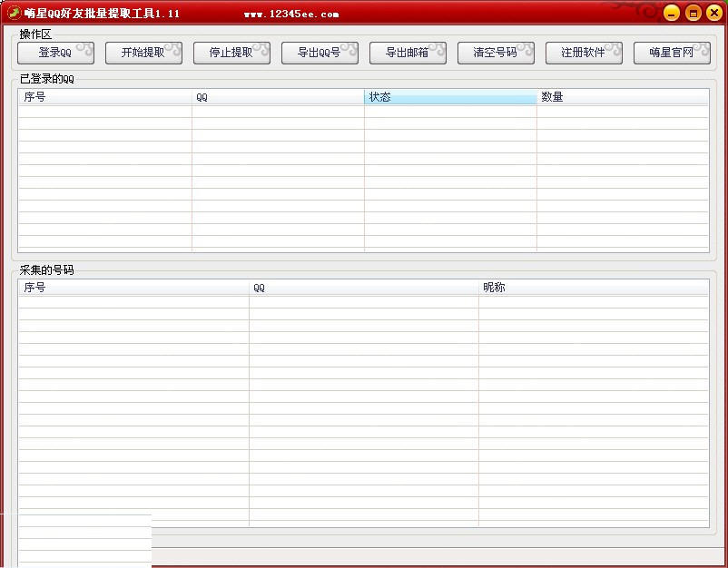
Task: Stop extraction via 停止提取 button
Action: pos(231,53)
